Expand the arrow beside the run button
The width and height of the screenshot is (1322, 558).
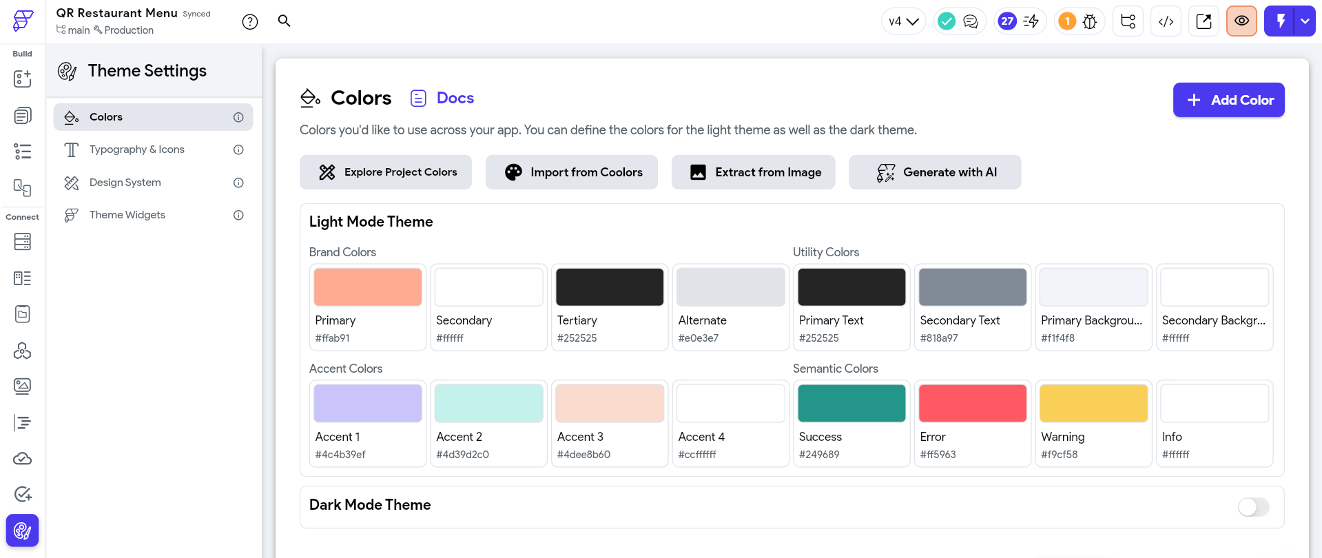pyautogui.click(x=1305, y=21)
